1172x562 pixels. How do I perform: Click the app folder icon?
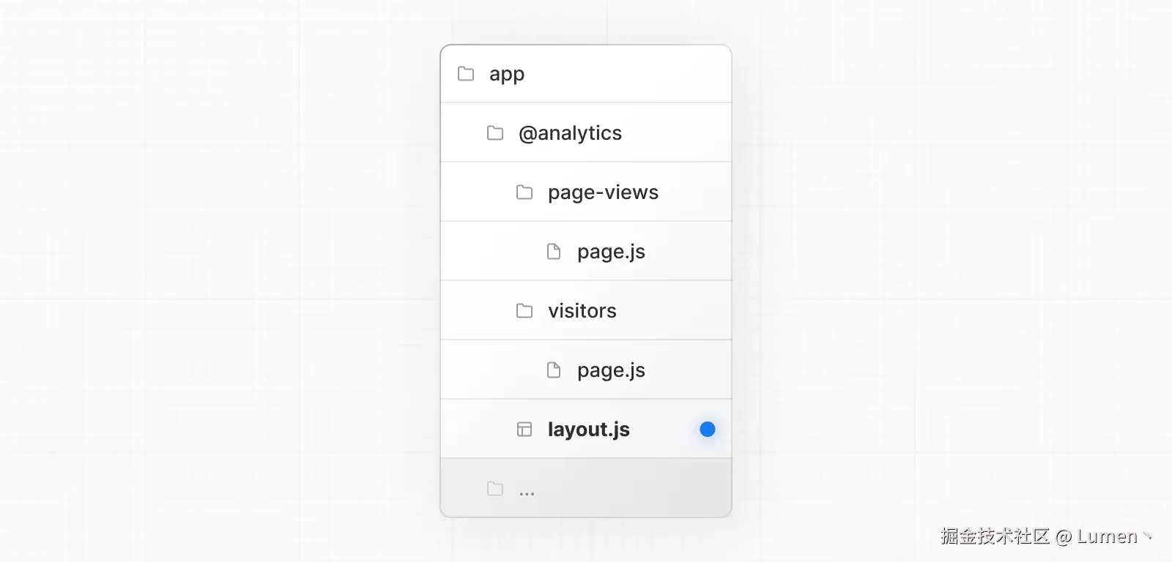[x=466, y=74]
